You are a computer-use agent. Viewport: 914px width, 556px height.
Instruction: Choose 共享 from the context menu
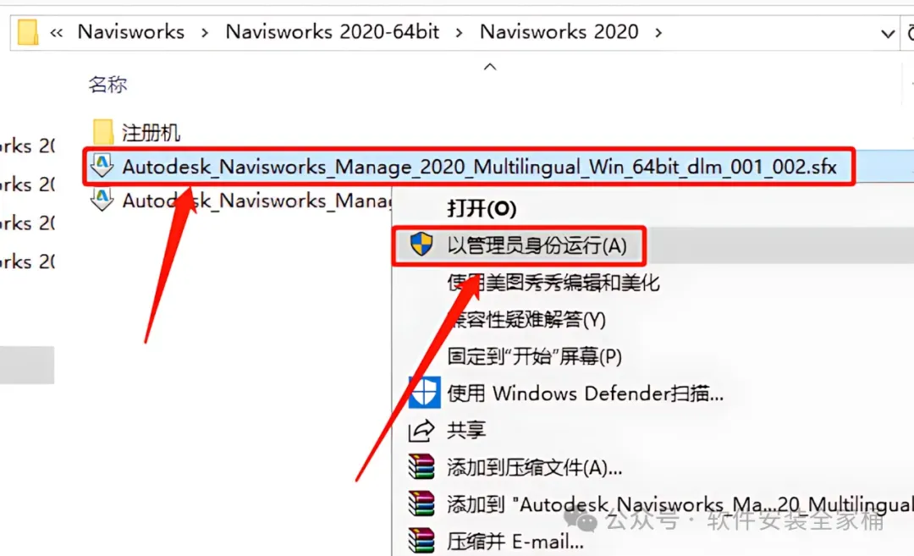[466, 430]
